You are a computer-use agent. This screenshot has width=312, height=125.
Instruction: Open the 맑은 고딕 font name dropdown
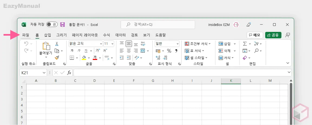101,44
